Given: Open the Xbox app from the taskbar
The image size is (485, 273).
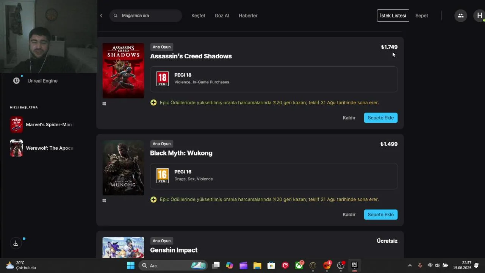Looking at the screenshot, I should [x=299, y=265].
